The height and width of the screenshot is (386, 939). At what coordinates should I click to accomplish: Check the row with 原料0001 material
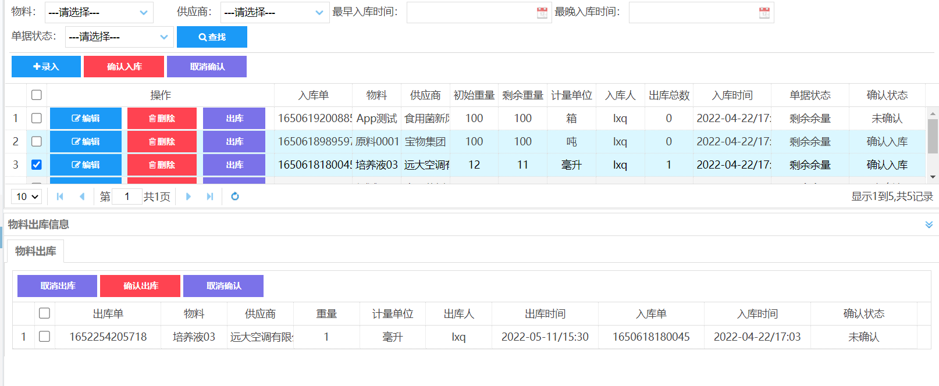click(x=37, y=141)
